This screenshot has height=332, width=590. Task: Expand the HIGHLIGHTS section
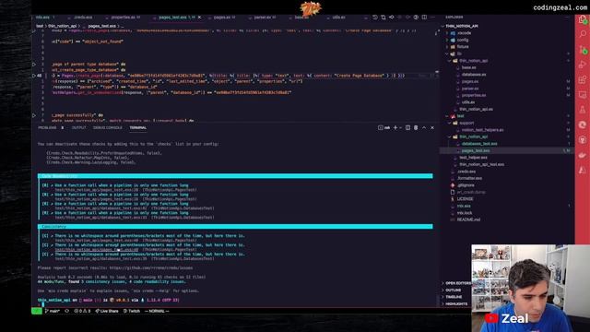(456, 303)
